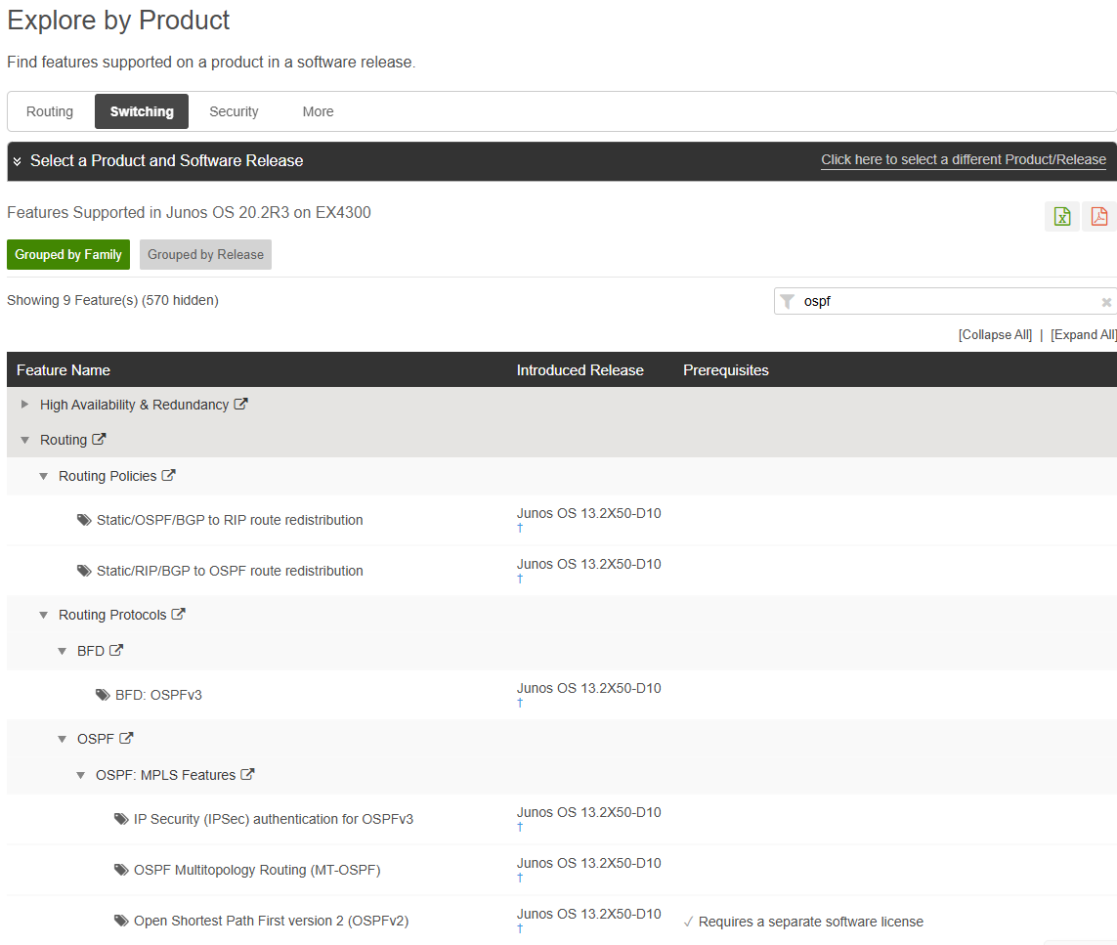Download the features list as PDF

click(x=1099, y=216)
